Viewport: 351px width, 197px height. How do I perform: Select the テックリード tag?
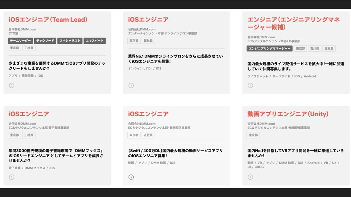45,41
